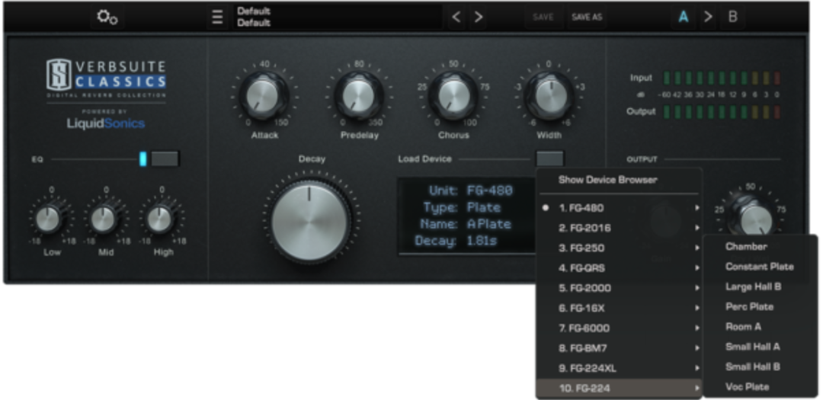The height and width of the screenshot is (400, 823).
Task: Click SAVE AS button
Action: point(586,17)
